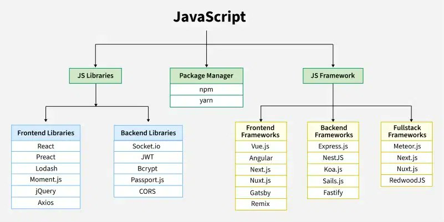The image size is (444, 222).
Task: Click Passport.js in Backend Libraries
Action: coord(149,180)
